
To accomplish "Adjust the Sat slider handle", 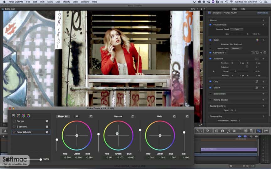I will pyautogui.click(x=184, y=132).
